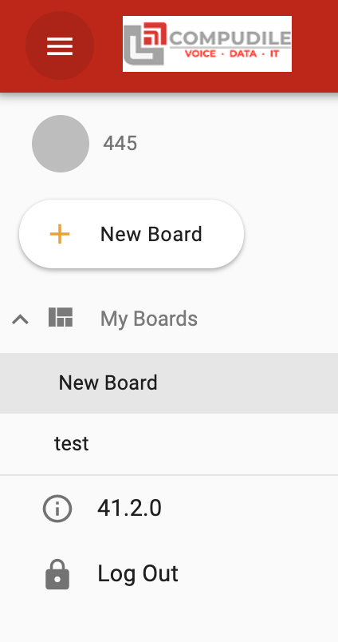Click empty red header area right of logo
This screenshot has height=642, width=338.
315,46
